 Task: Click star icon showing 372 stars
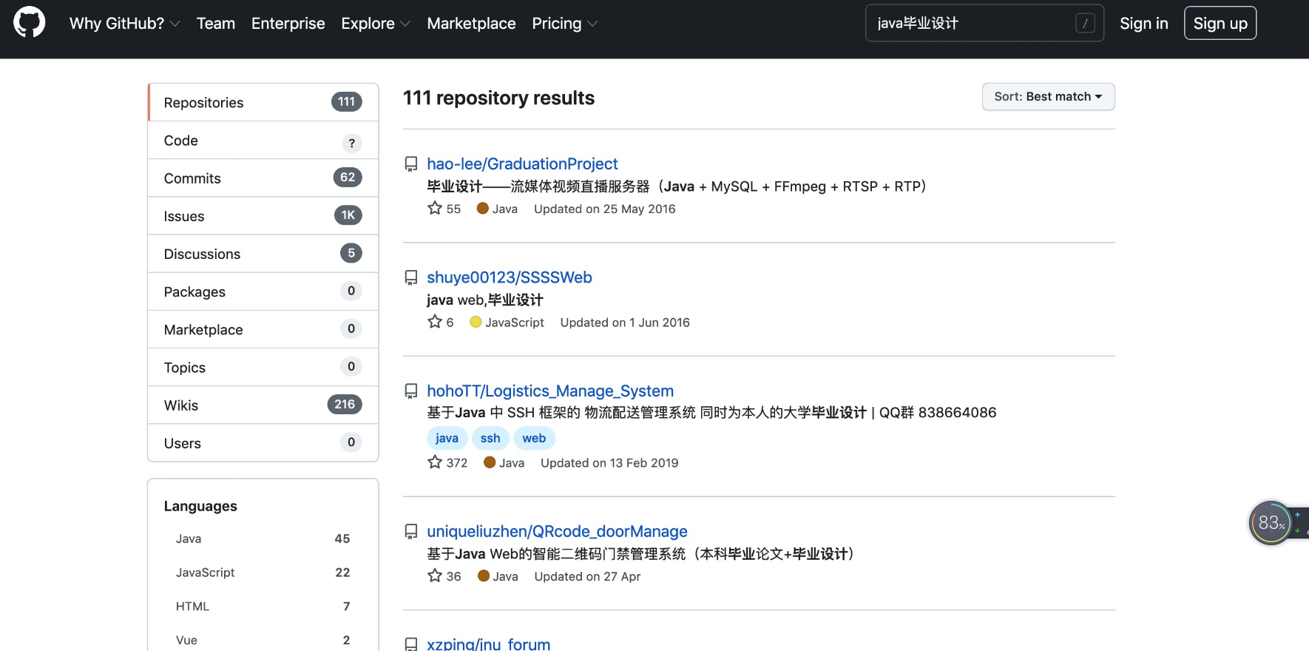pos(435,462)
